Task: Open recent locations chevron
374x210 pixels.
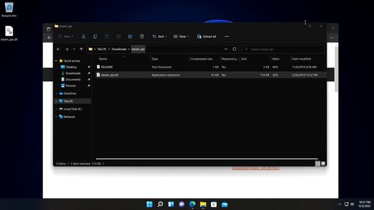Action: (x=74, y=49)
